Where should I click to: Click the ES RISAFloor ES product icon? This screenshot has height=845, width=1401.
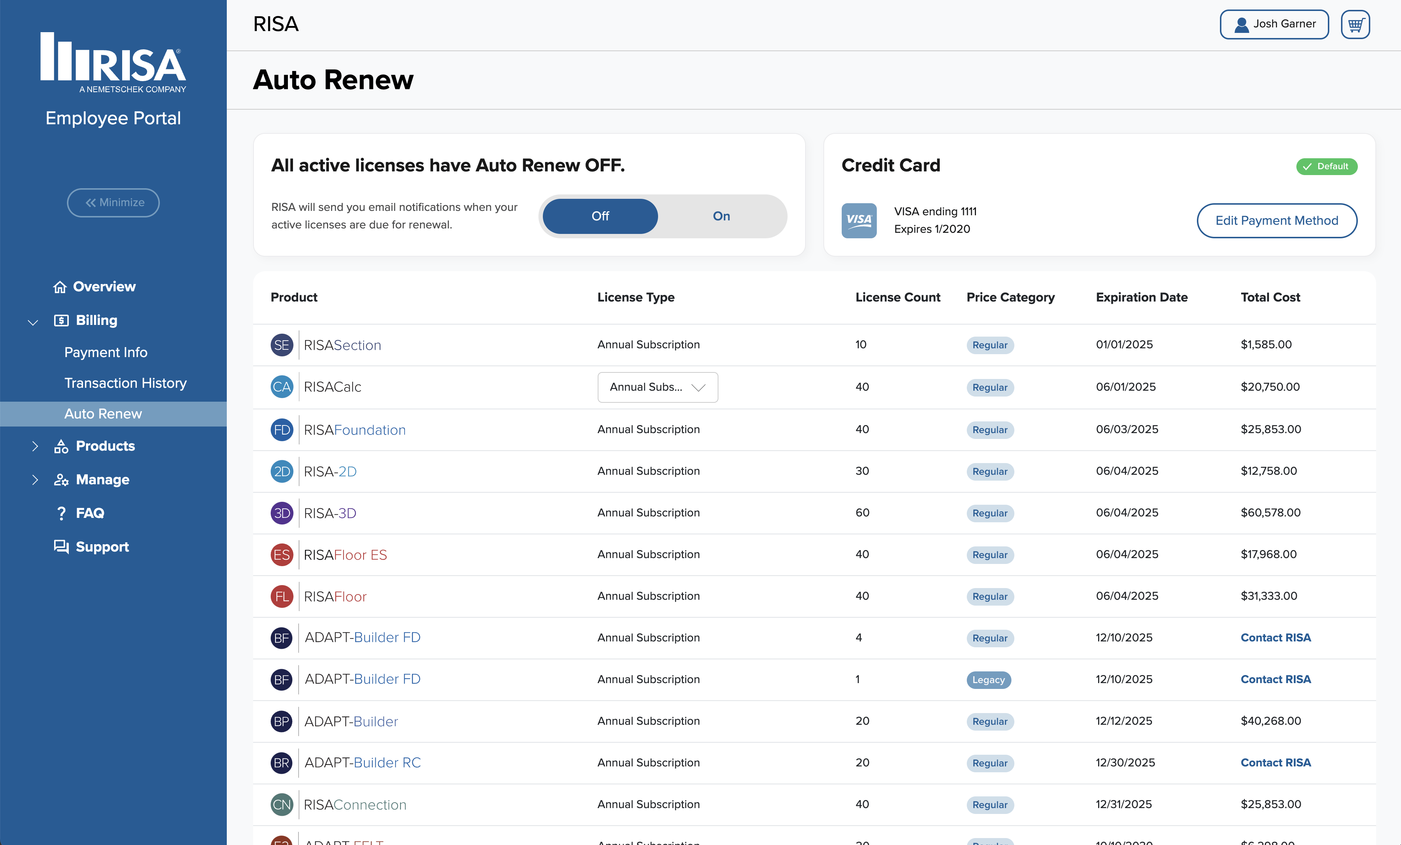[x=281, y=554]
